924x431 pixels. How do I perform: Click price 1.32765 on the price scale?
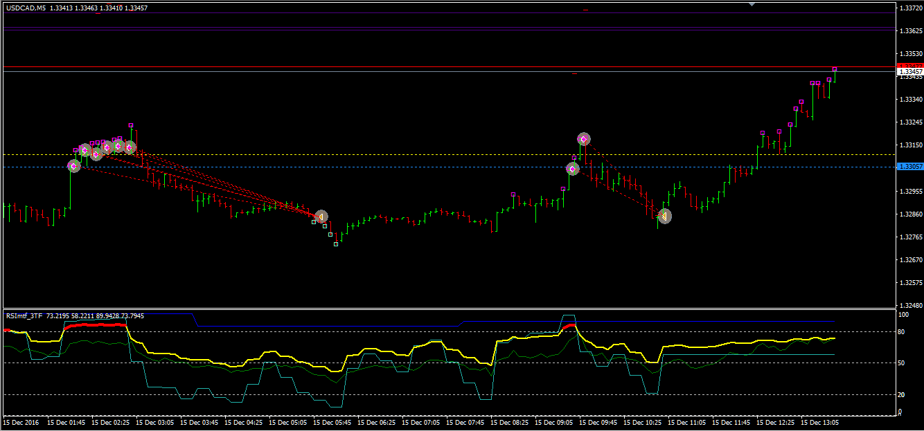909,237
